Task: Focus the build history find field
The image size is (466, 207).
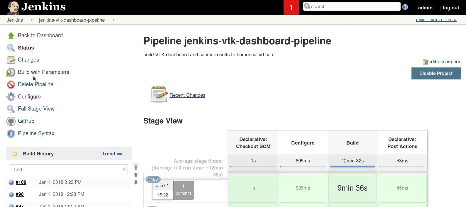Action: click(x=69, y=169)
